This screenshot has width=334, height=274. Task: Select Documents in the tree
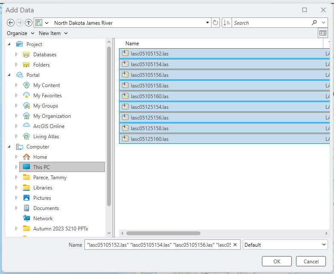coord(46,208)
